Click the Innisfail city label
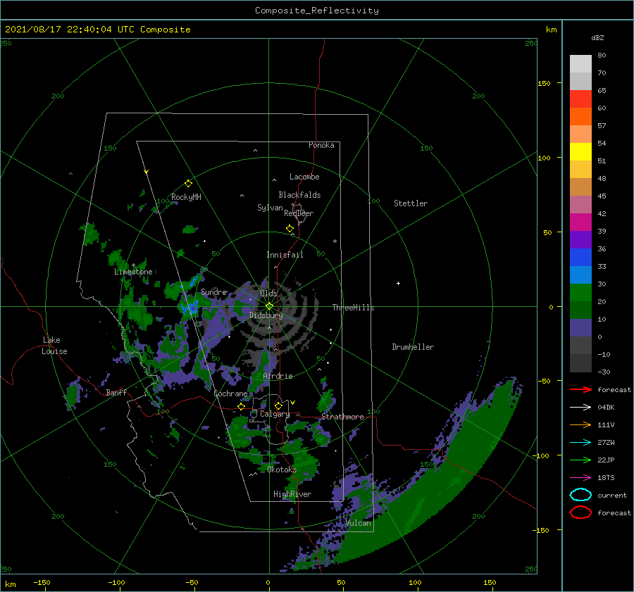Image resolution: width=634 pixels, height=592 pixels. coord(285,255)
